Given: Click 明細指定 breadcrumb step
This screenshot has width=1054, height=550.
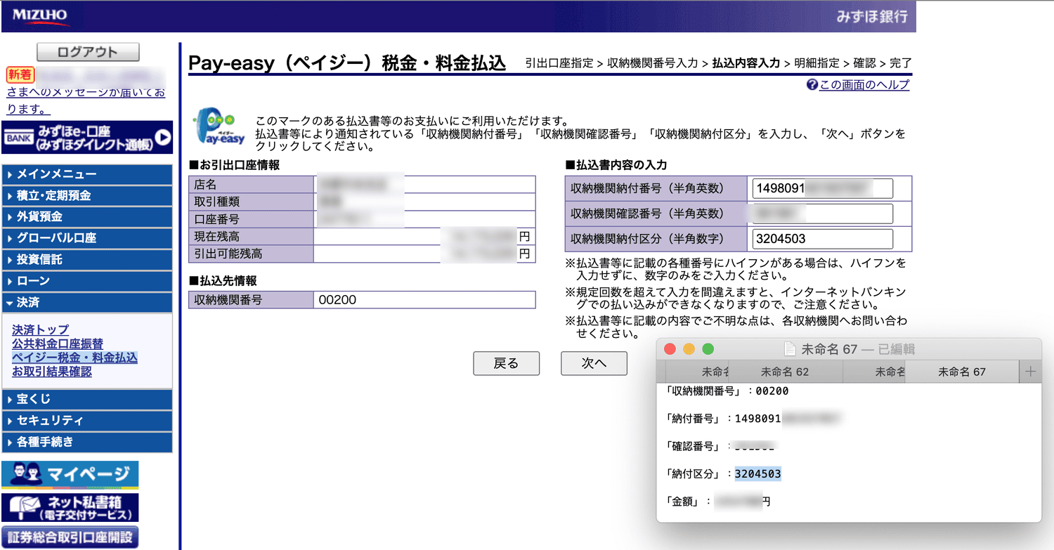Looking at the screenshot, I should pos(816,63).
